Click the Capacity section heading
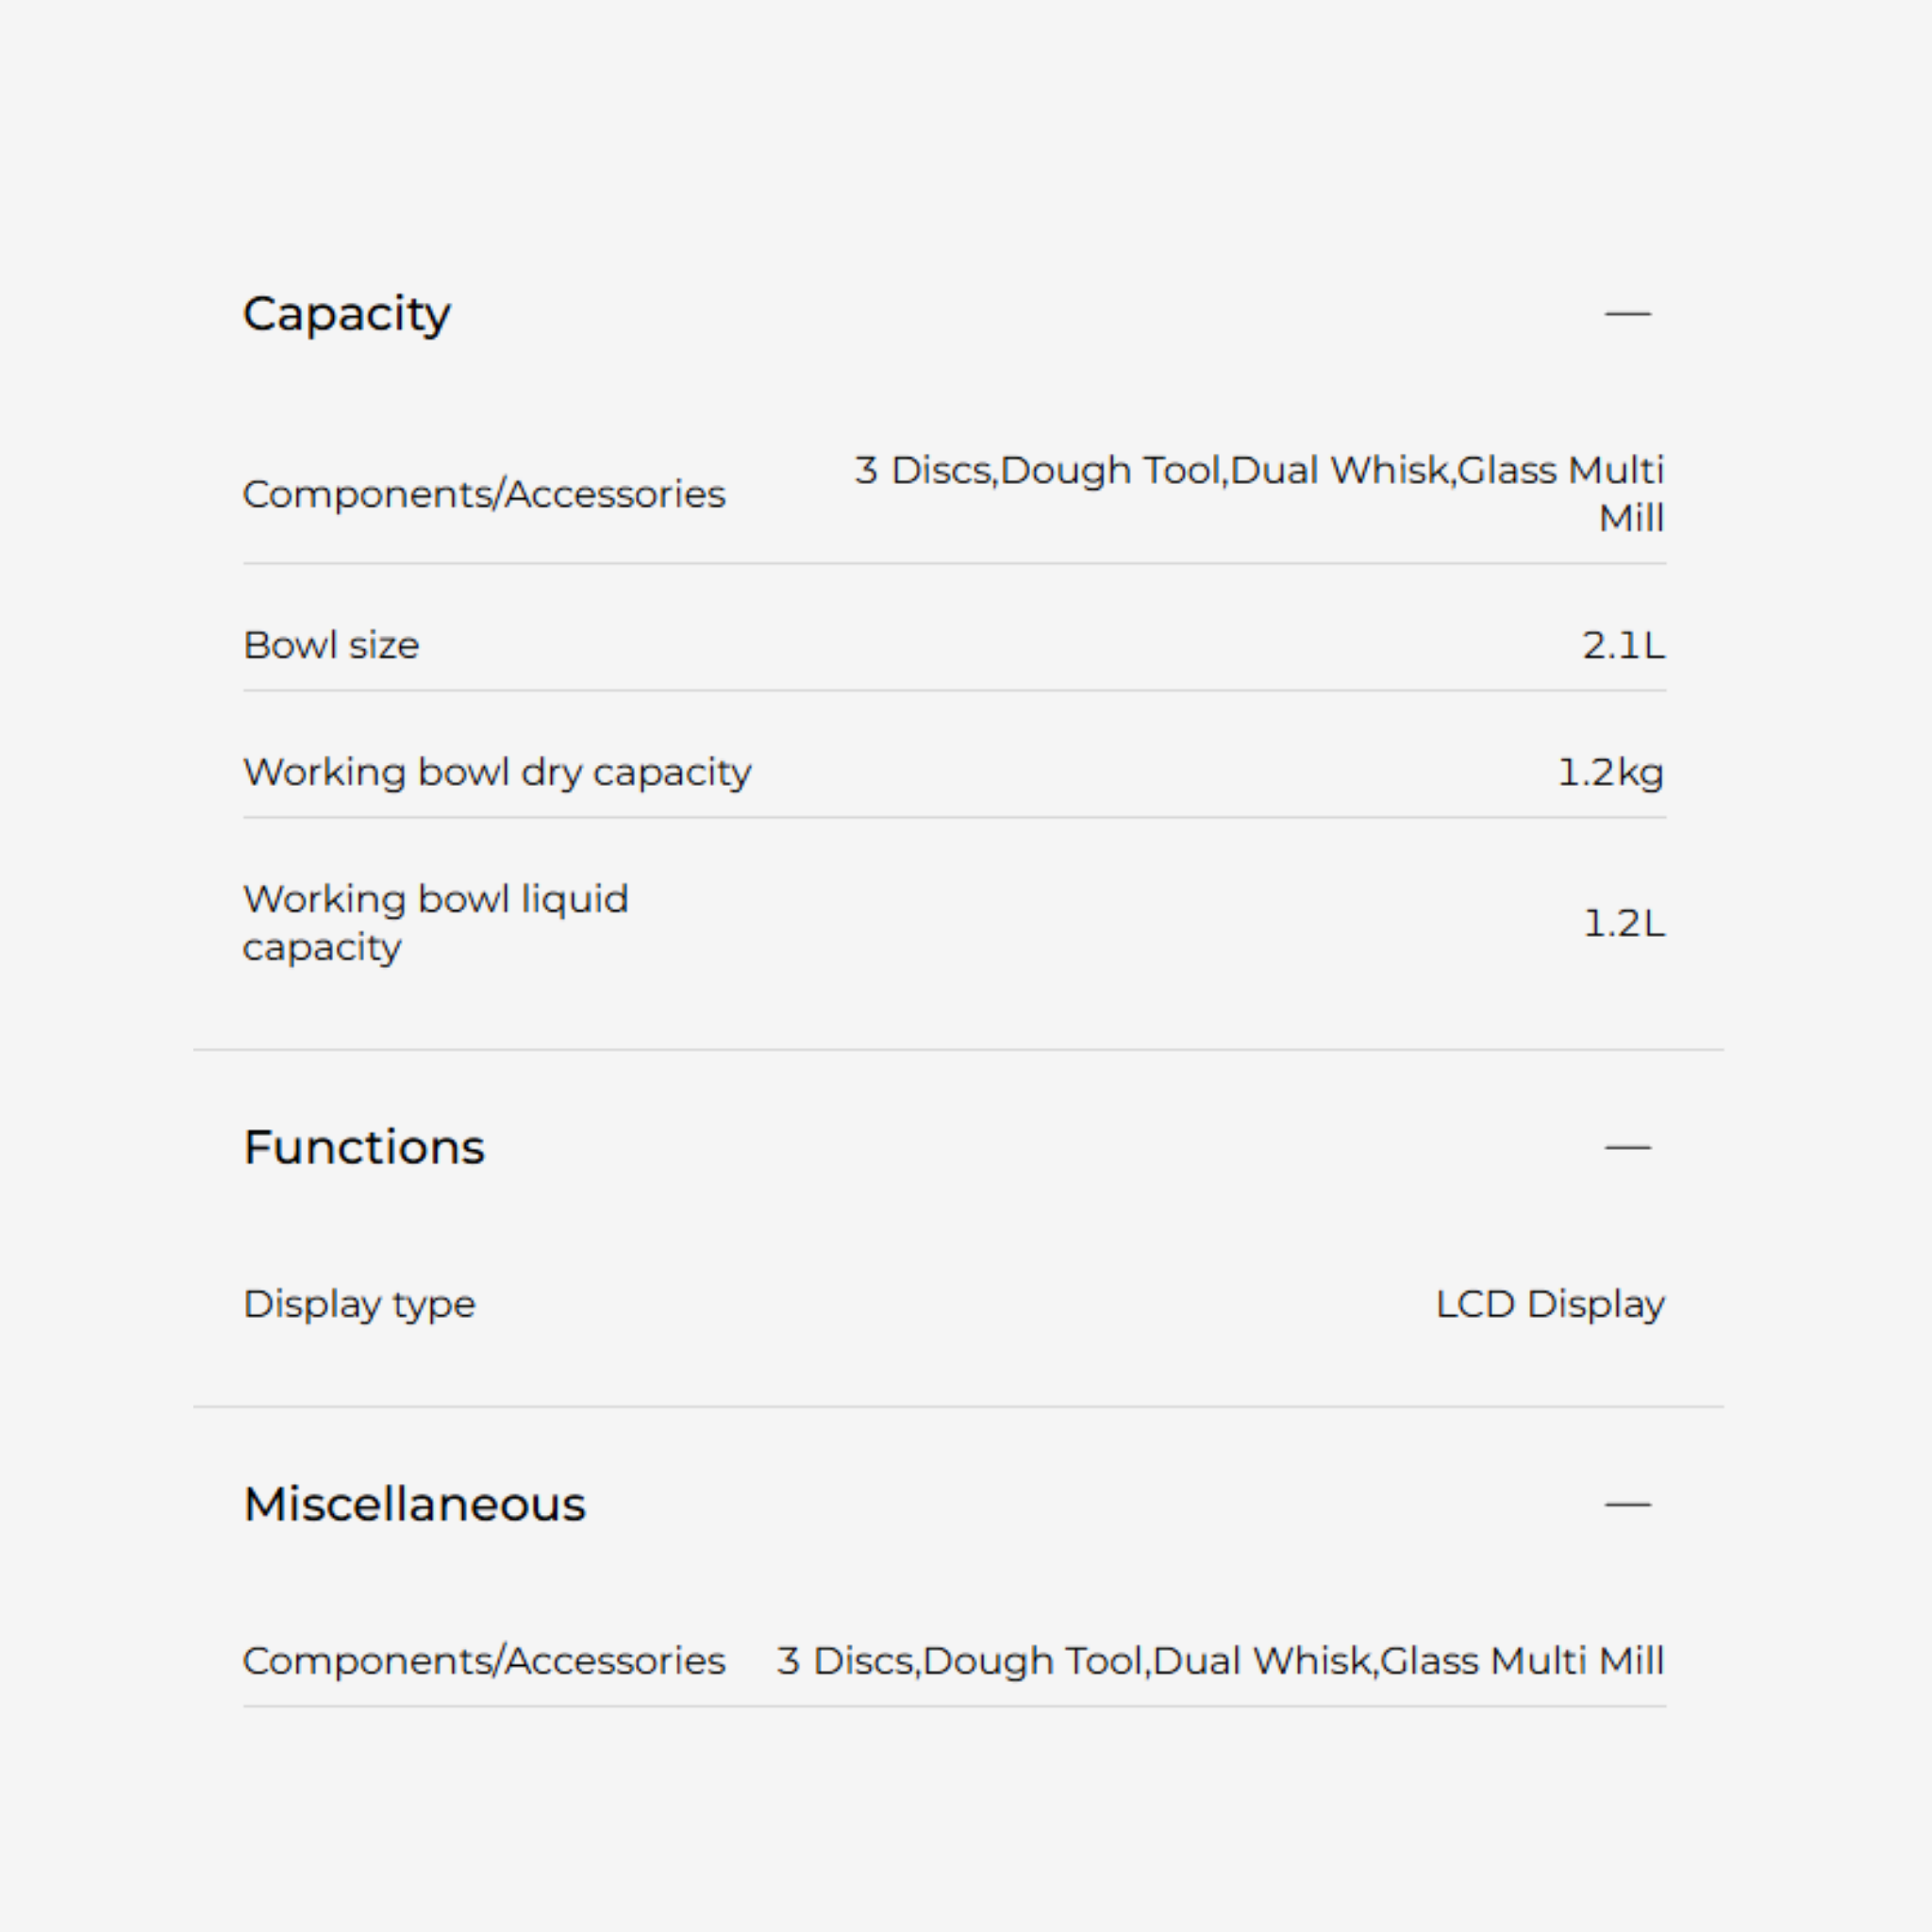Screen dimensions: 1932x1932 346,314
